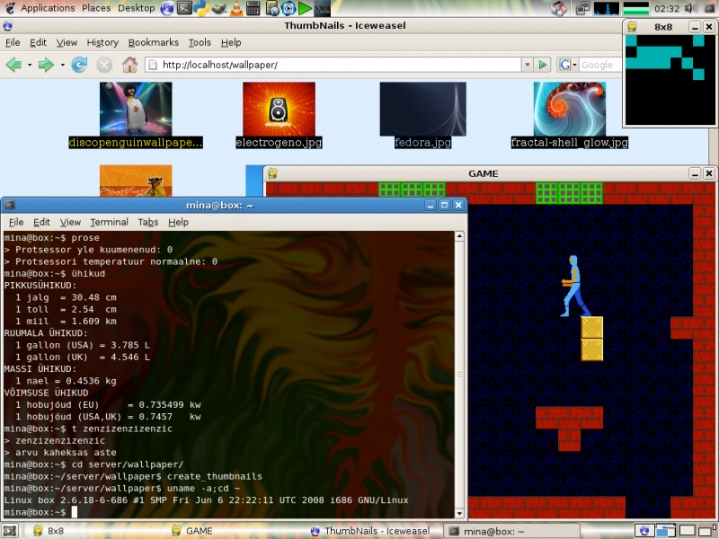Open the electrogeno.jpg link

point(279,143)
